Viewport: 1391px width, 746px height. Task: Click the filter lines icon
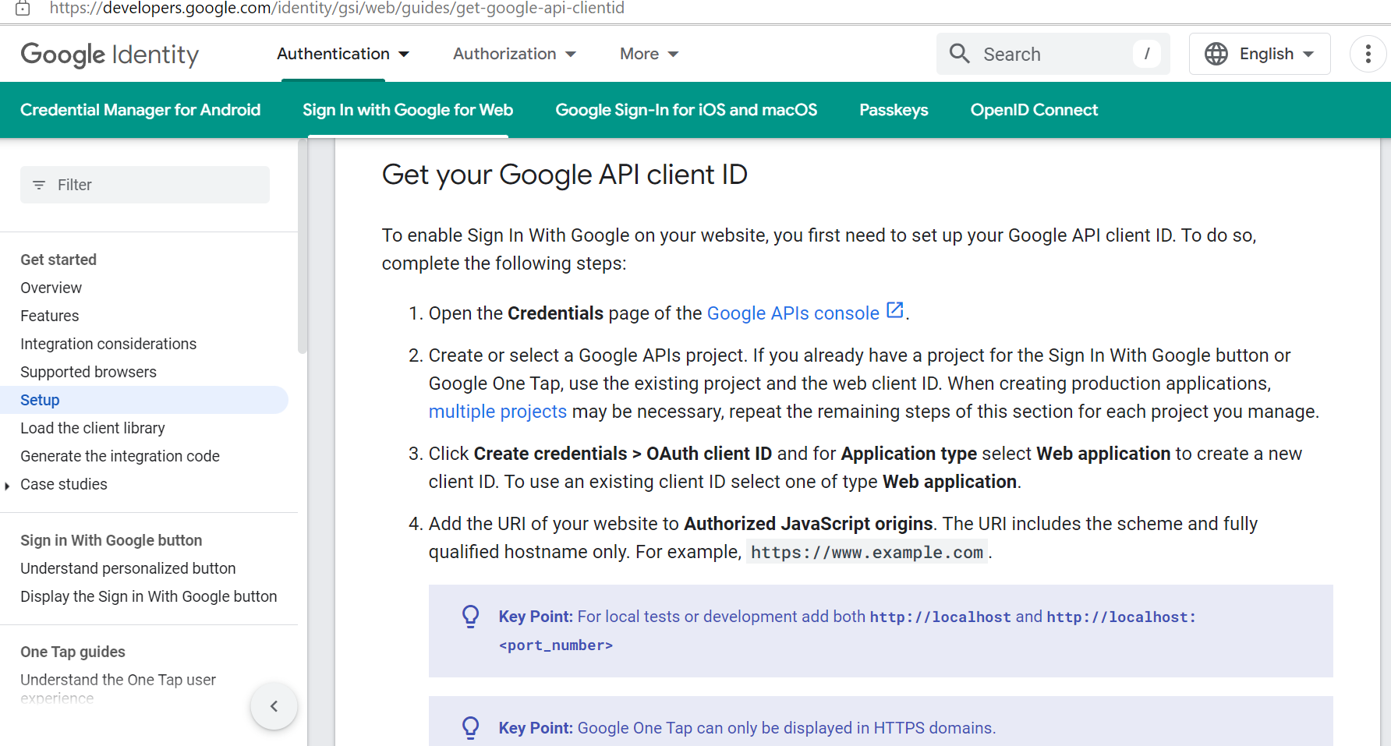39,185
